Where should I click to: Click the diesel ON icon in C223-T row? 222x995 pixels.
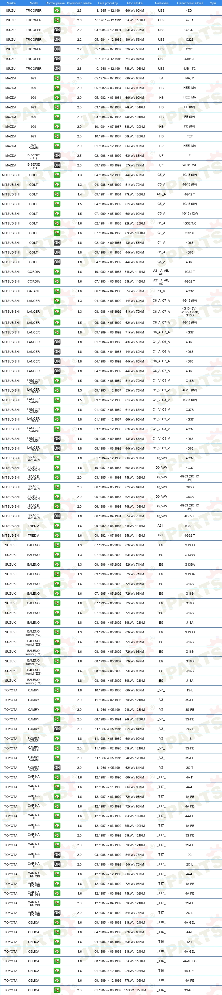(57, 30)
